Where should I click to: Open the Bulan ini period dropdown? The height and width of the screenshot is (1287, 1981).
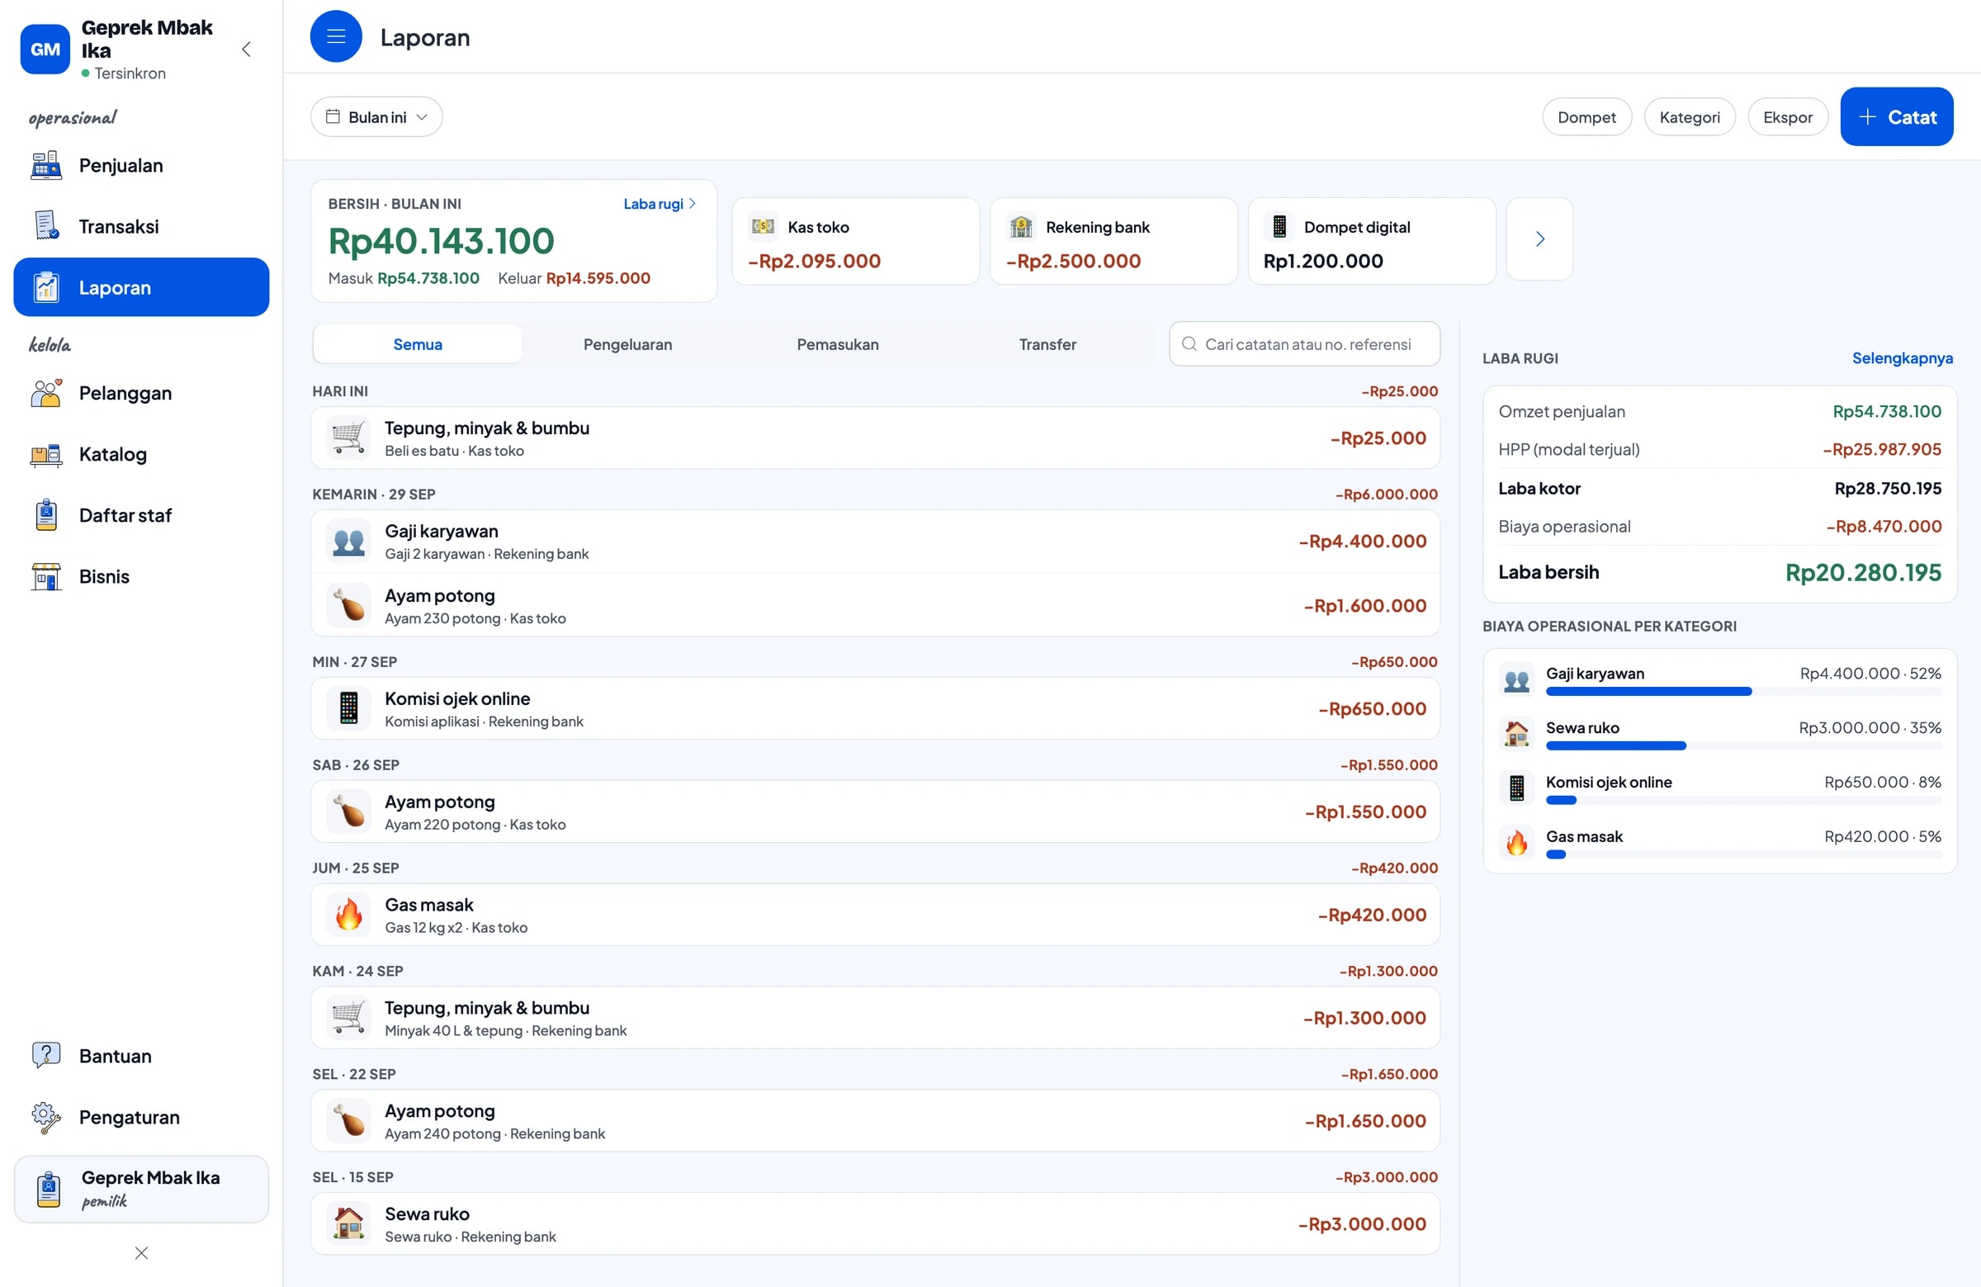(376, 117)
